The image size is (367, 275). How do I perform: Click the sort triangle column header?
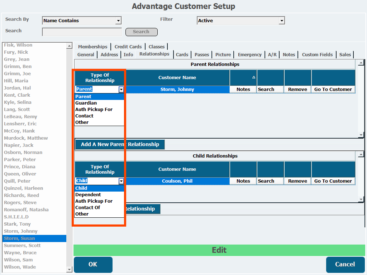(x=253, y=77)
